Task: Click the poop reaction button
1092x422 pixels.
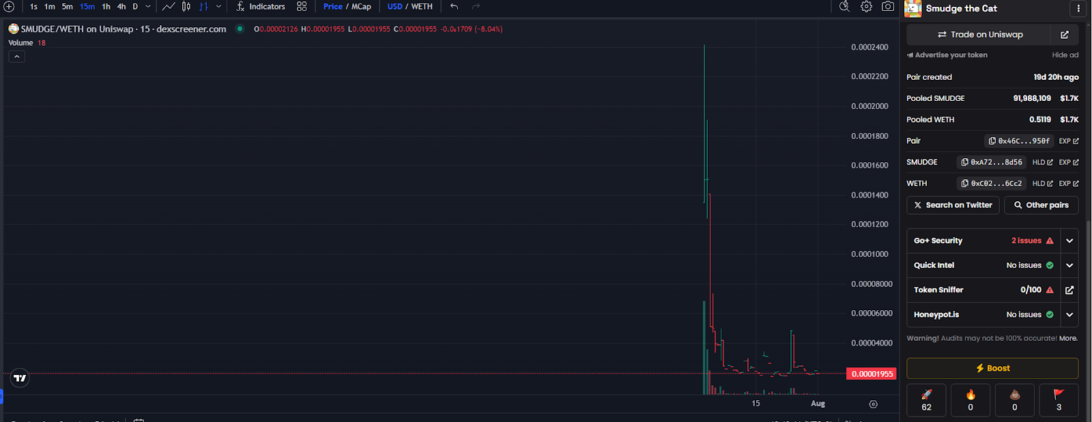Action: pos(1015,400)
